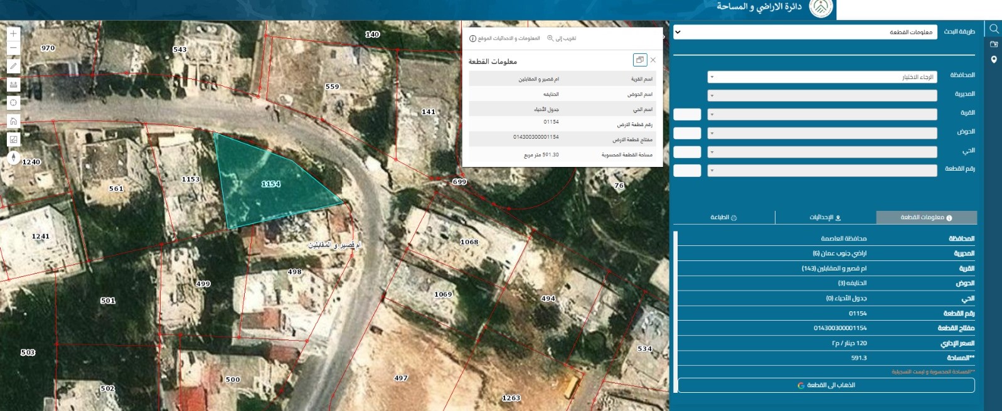Click the locate-me crosshair icon
Image resolution: width=1002 pixels, height=411 pixels.
[13, 103]
